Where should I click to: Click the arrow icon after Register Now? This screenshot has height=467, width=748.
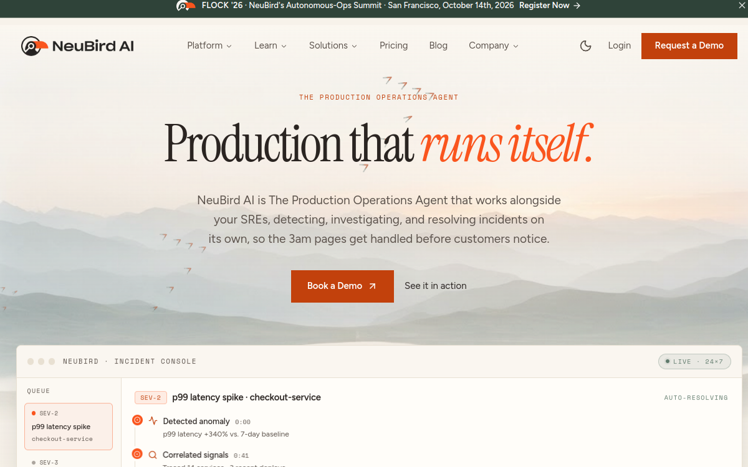[x=577, y=5]
